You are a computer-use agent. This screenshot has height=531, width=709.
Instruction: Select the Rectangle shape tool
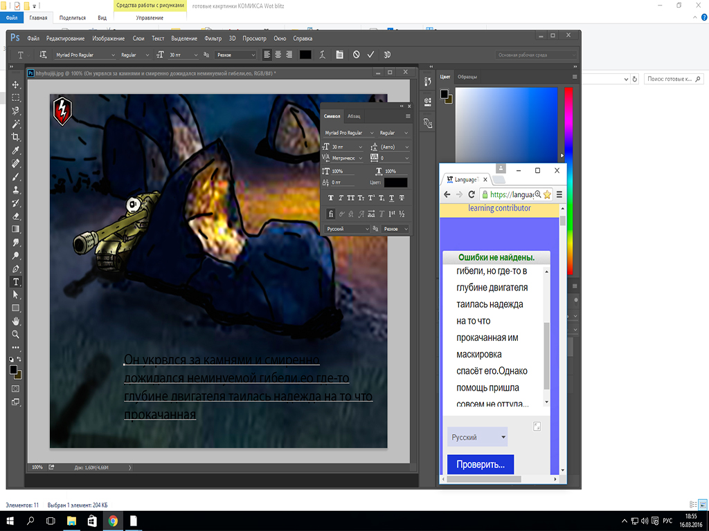tap(15, 308)
